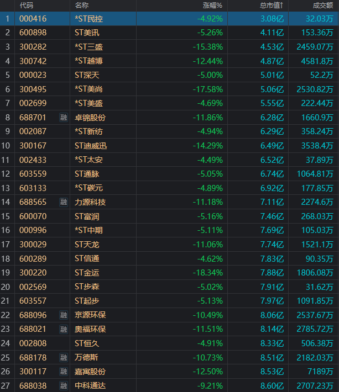Screen dimensions: 339x392
Task: Sort by 成交额 column header
Action: 323,6
